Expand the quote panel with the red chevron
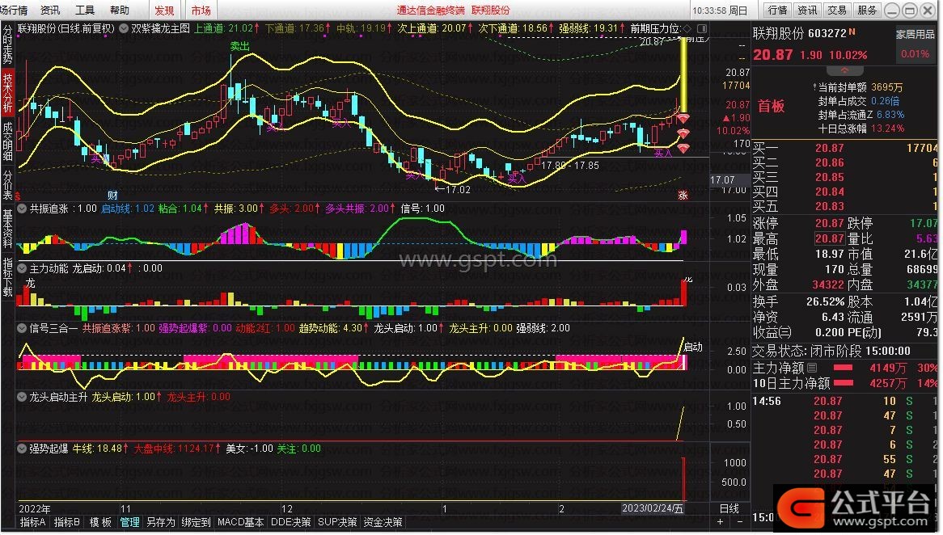This screenshot has height=535, width=943. (844, 71)
